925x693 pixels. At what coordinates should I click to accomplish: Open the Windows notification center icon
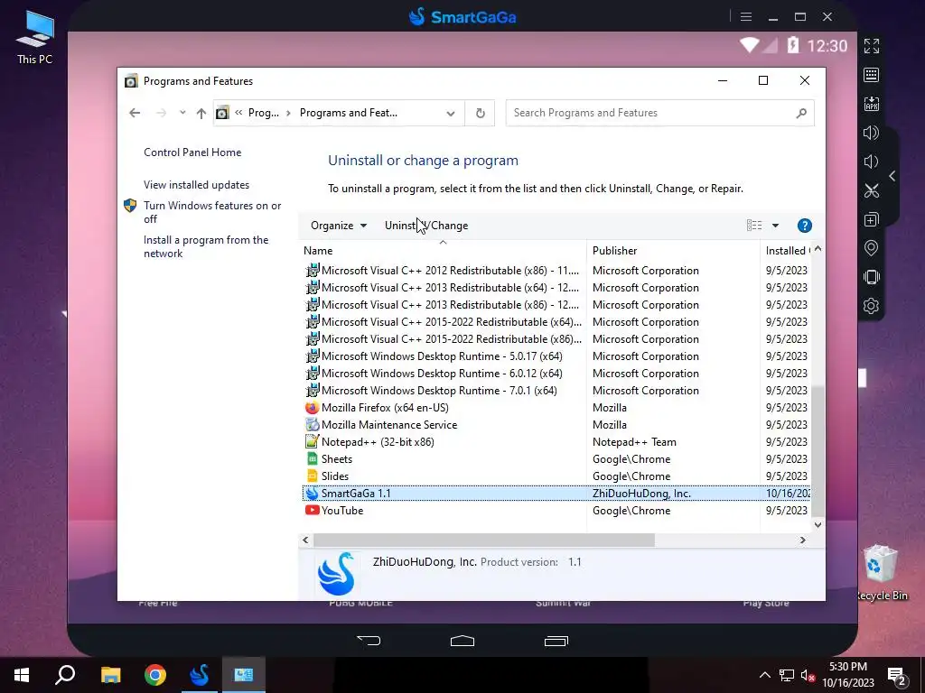897,675
